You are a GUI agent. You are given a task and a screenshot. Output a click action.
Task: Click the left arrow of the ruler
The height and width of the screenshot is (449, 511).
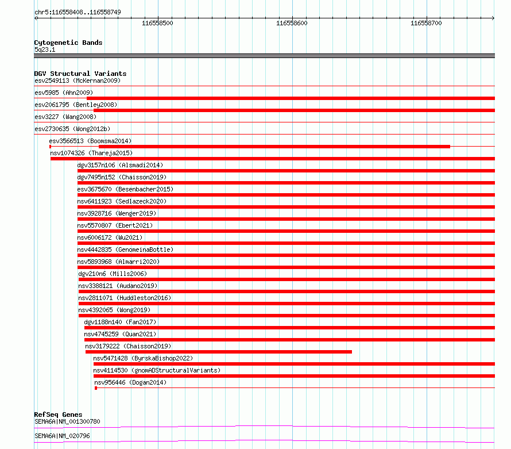tap(36, 18)
